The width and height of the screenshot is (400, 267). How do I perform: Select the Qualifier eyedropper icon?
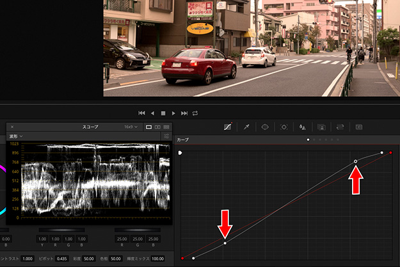pos(246,127)
